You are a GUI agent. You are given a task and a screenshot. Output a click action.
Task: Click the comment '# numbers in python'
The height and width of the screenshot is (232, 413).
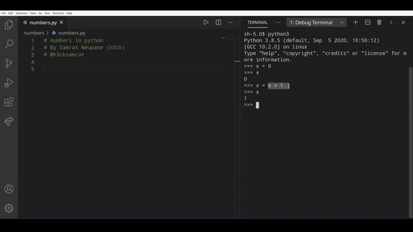coord(74,40)
